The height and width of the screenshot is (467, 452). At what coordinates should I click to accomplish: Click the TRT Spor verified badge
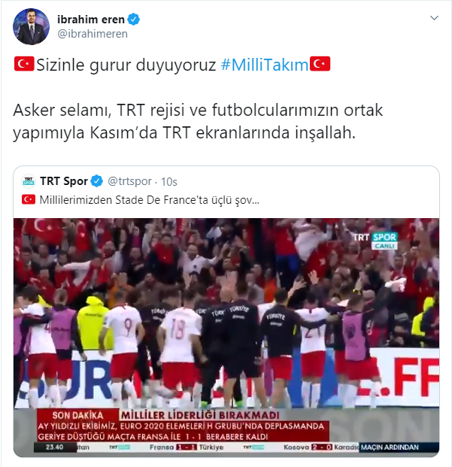97,180
